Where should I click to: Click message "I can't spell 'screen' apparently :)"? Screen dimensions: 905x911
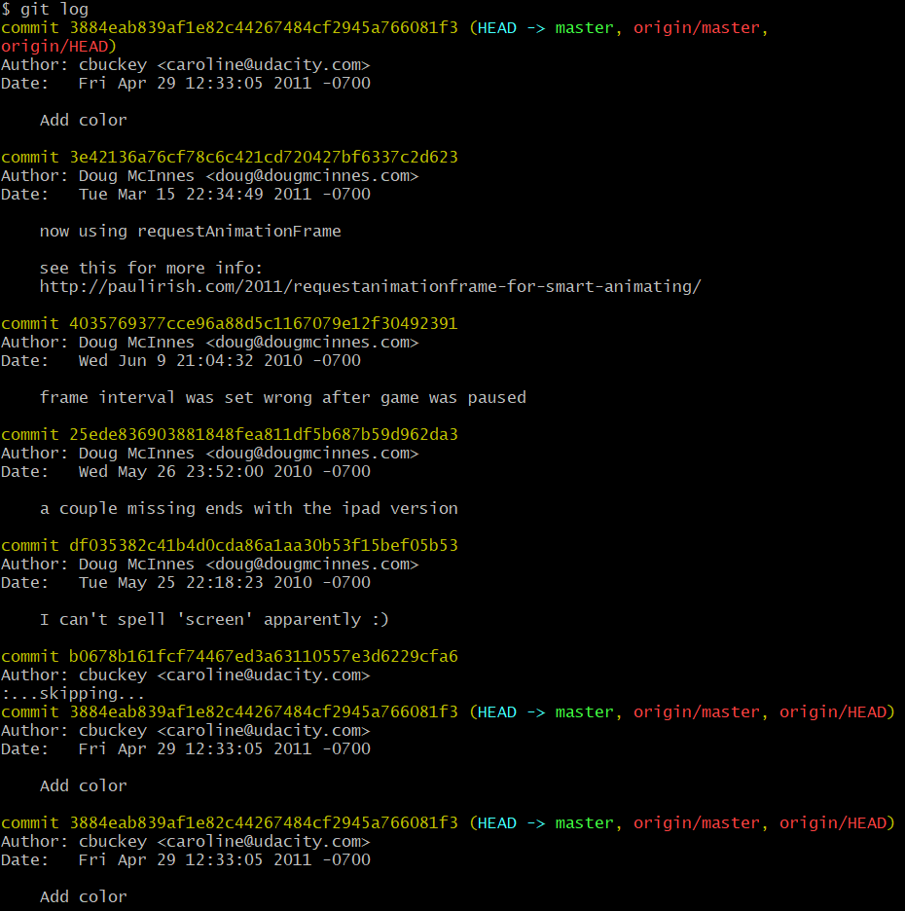click(x=214, y=620)
